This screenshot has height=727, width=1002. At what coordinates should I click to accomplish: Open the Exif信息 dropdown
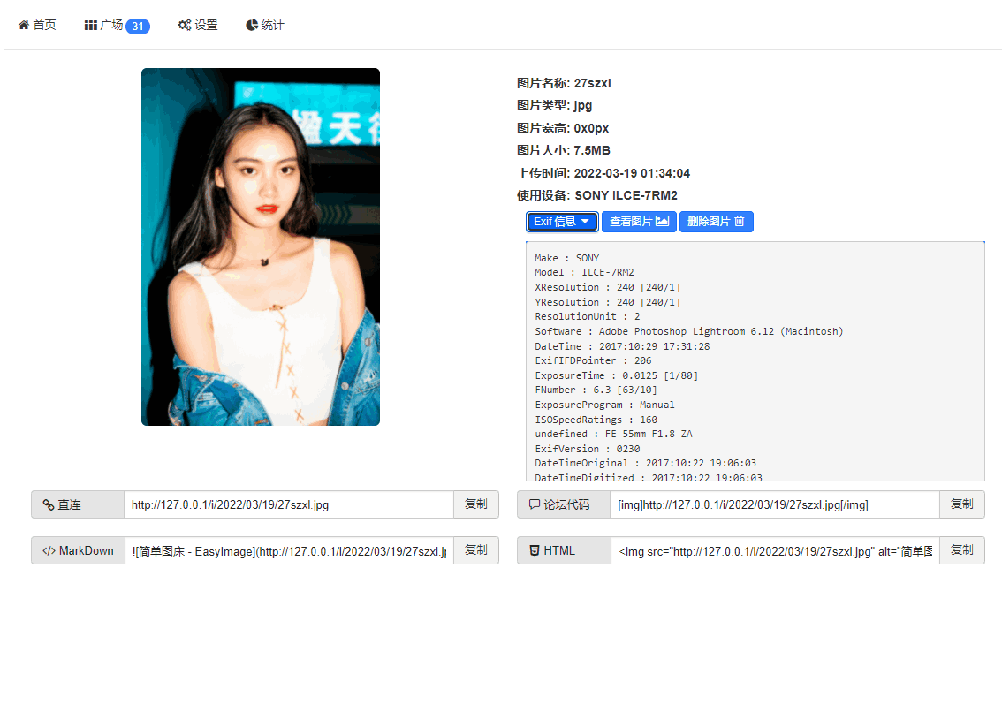click(x=562, y=222)
